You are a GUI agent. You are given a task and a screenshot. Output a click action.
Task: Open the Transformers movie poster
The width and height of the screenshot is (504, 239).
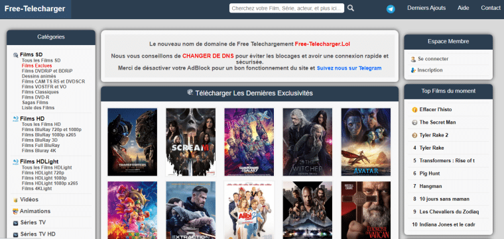coord(133,142)
